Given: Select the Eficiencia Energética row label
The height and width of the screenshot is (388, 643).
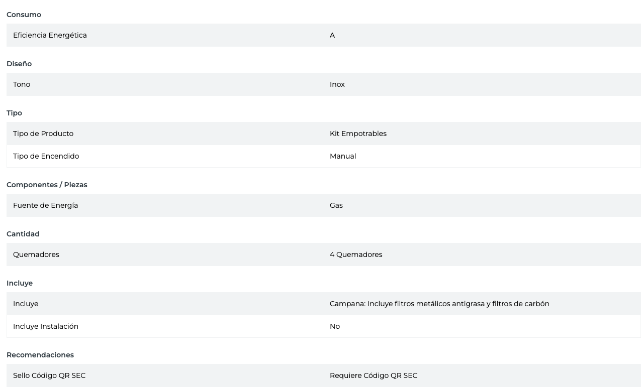Looking at the screenshot, I should (x=50, y=35).
